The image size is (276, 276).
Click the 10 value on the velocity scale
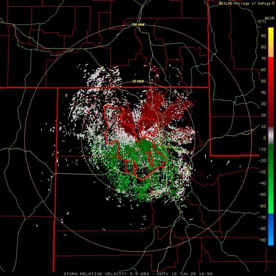pyautogui.click(x=263, y=127)
